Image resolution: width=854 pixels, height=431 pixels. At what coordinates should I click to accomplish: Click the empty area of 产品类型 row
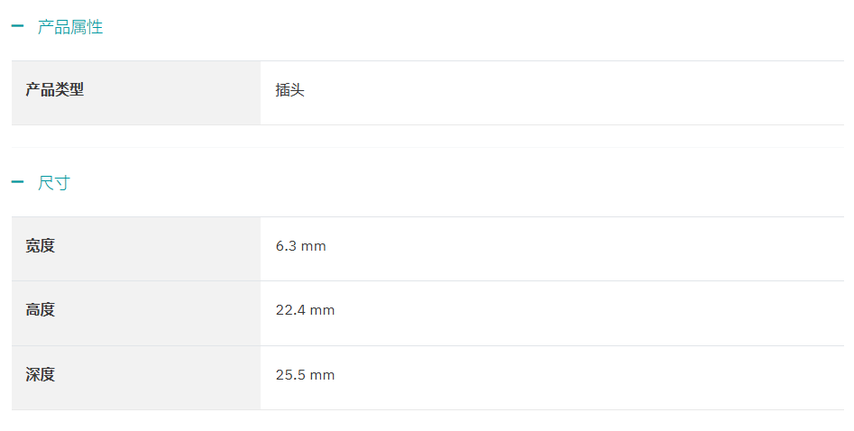tap(572, 93)
